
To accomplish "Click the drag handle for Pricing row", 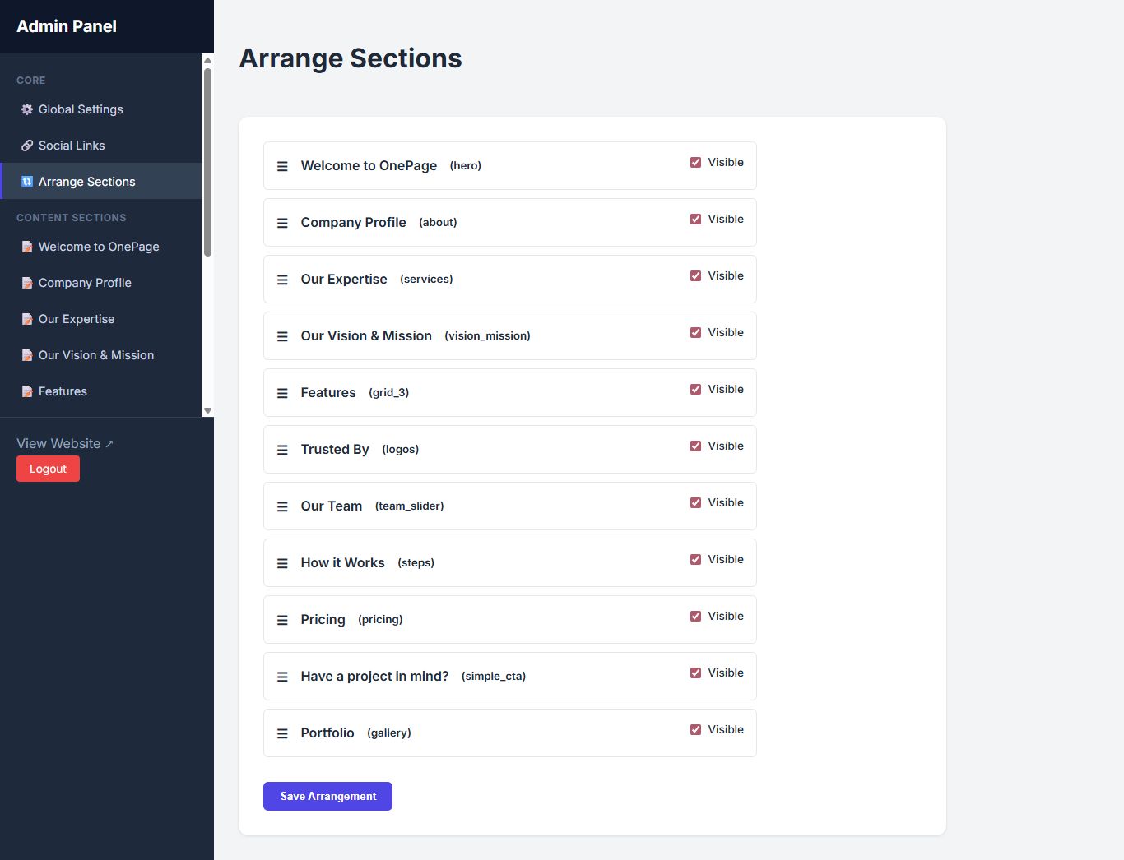I will (282, 620).
